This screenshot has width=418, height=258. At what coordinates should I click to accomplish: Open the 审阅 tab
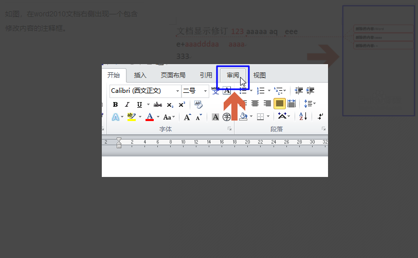pos(233,75)
